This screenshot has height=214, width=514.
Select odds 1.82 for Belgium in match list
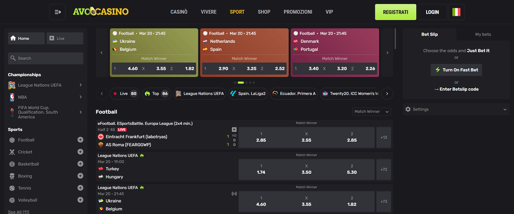click(x=352, y=201)
